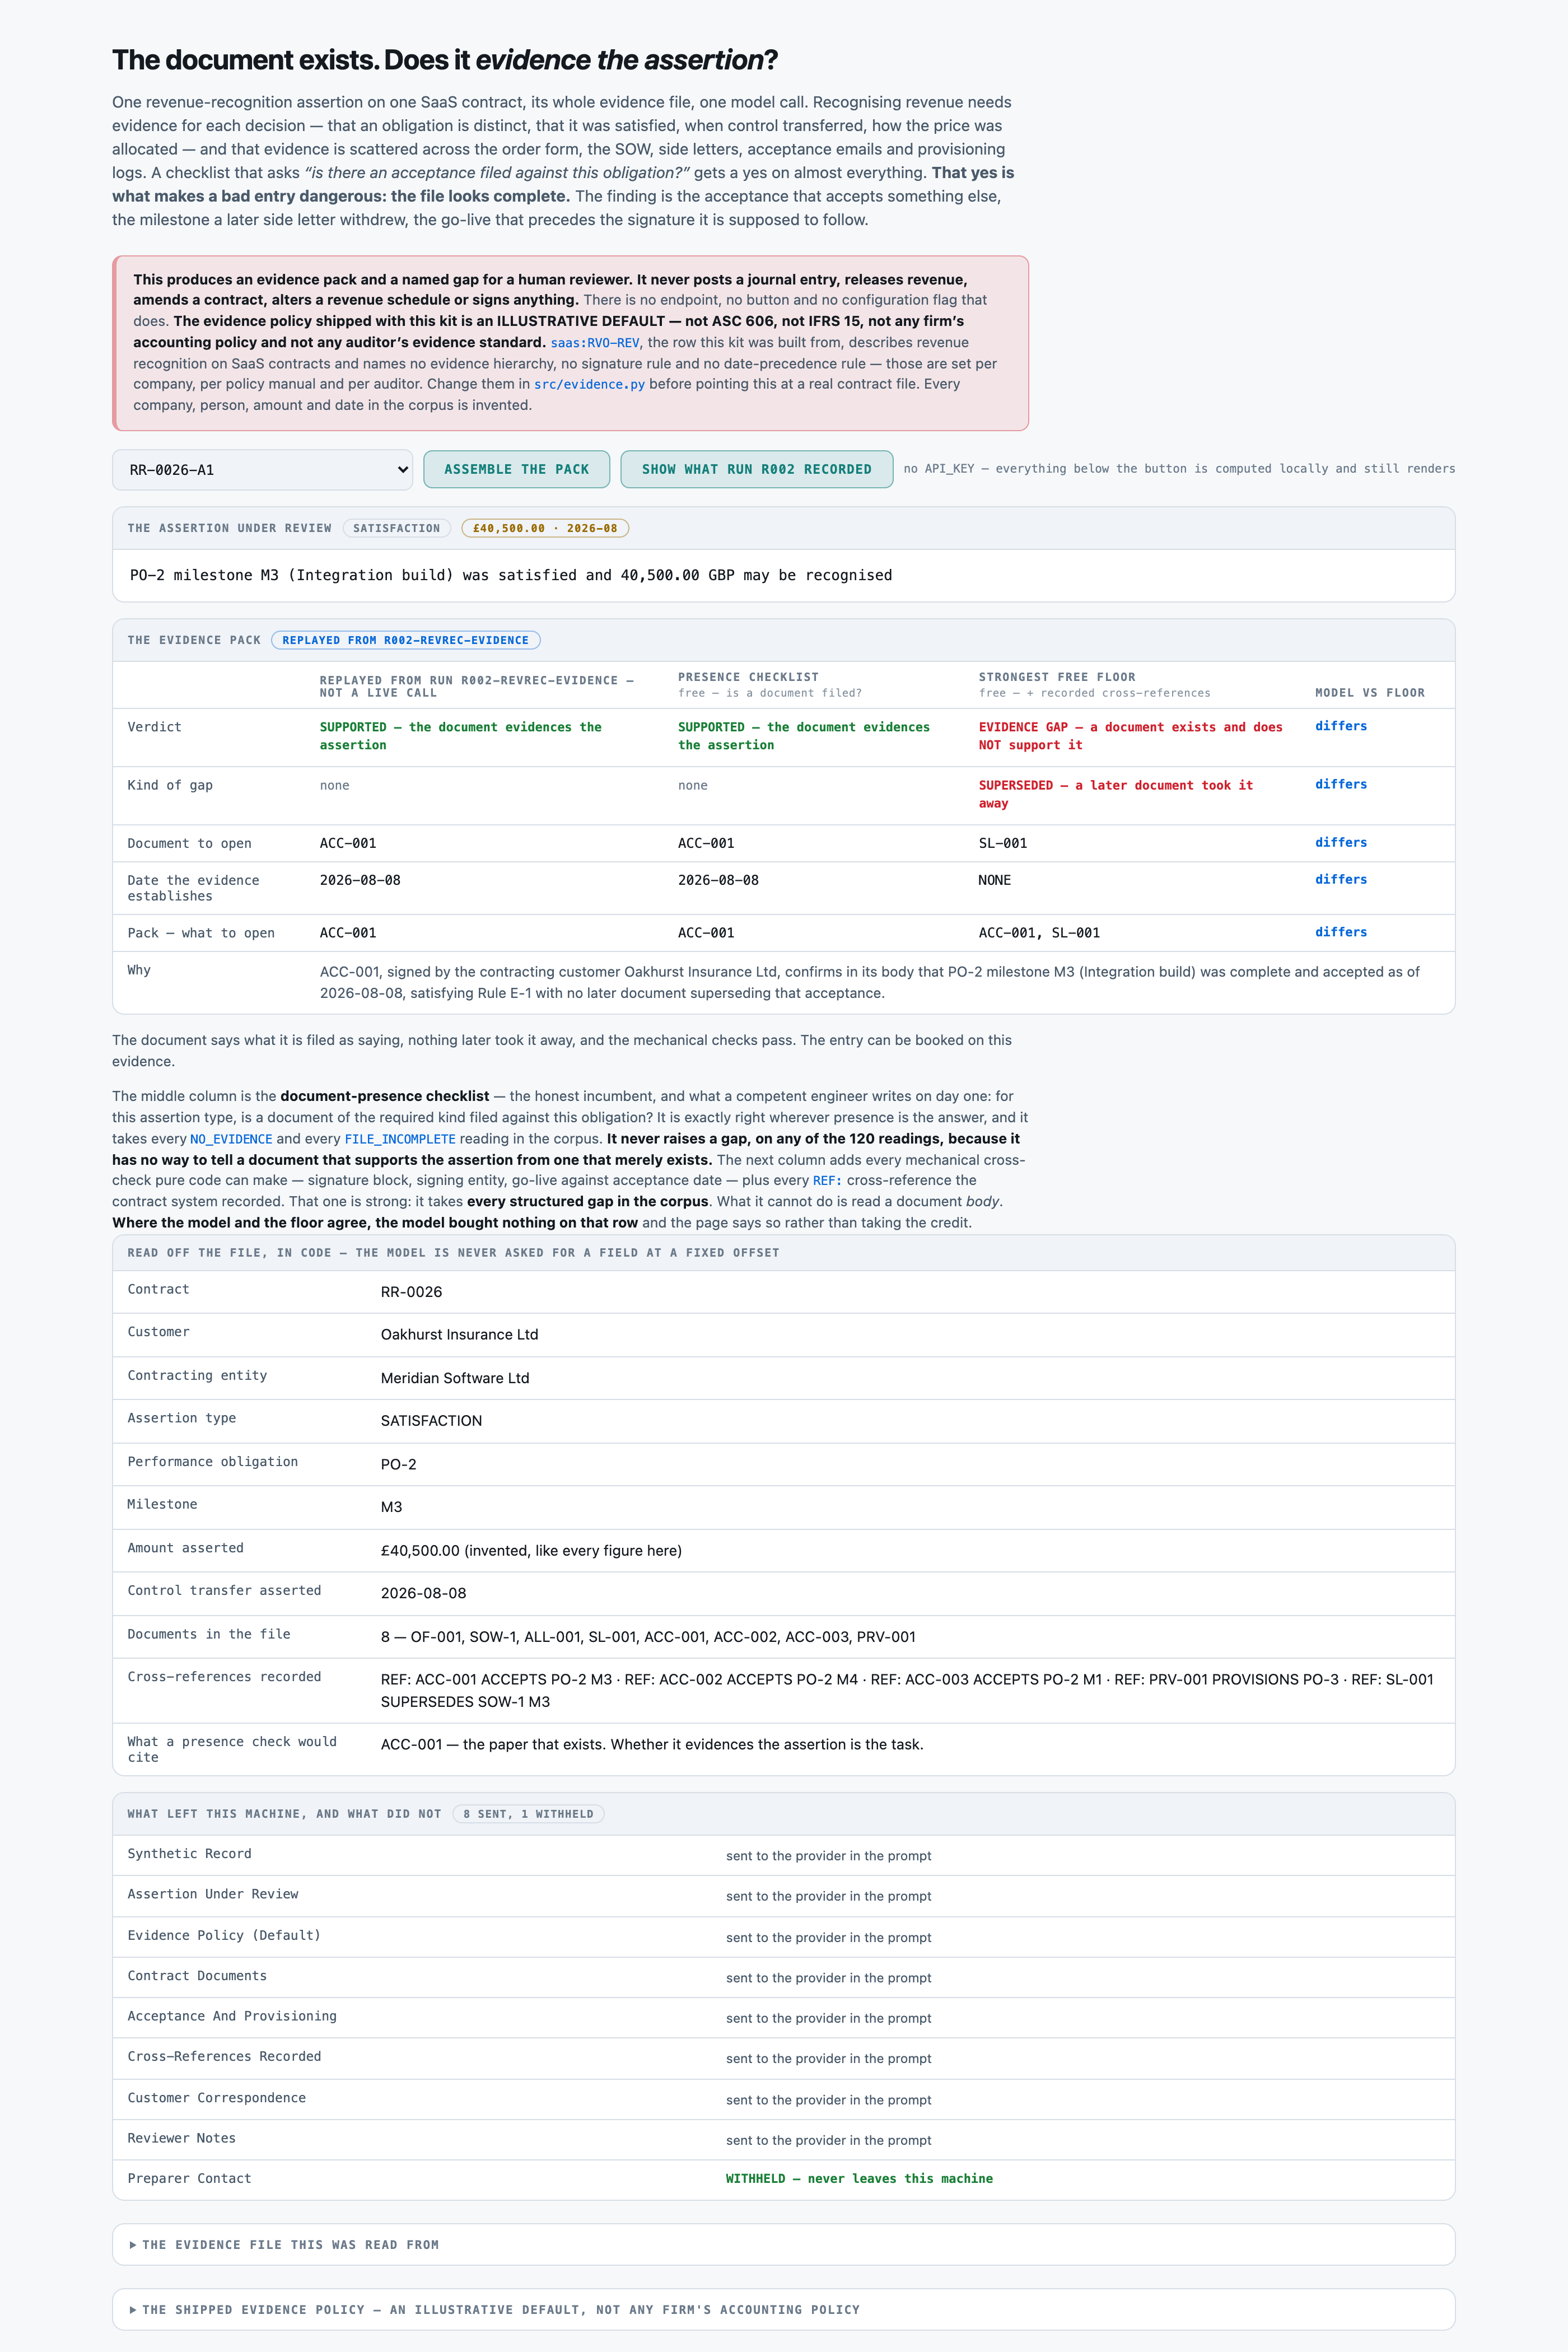The image size is (1568, 2352).
Task: Click 'differs' in the Kind of gap row
Action: (1340, 784)
